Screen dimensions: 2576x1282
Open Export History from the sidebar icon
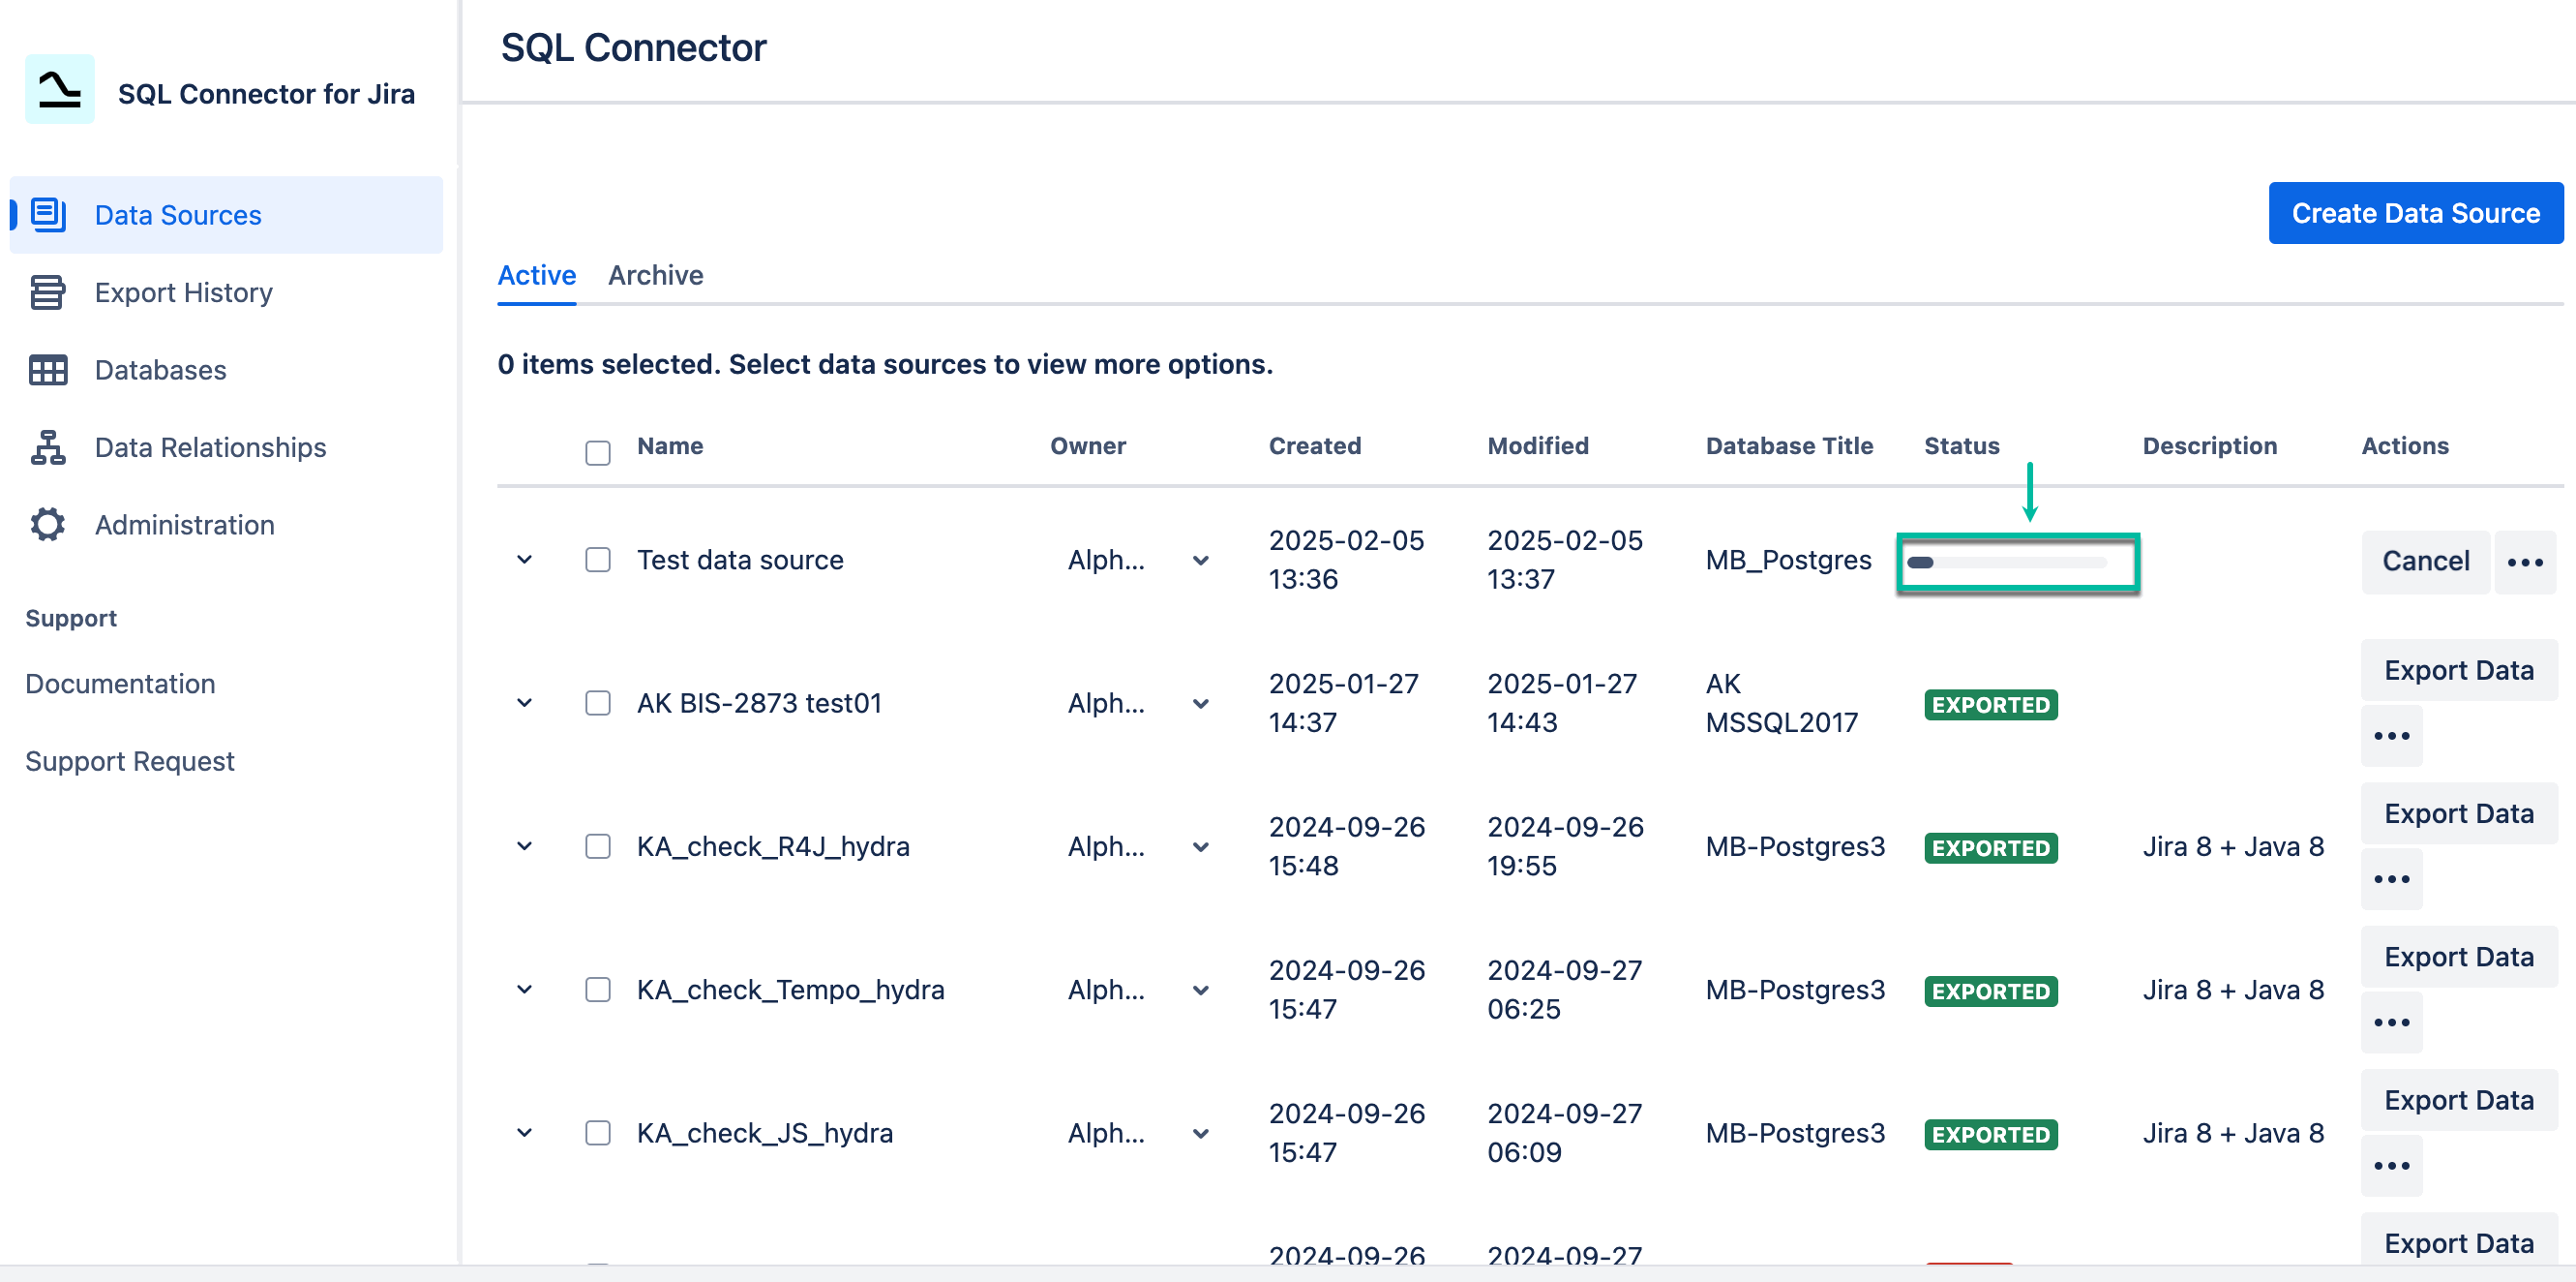click(47, 291)
